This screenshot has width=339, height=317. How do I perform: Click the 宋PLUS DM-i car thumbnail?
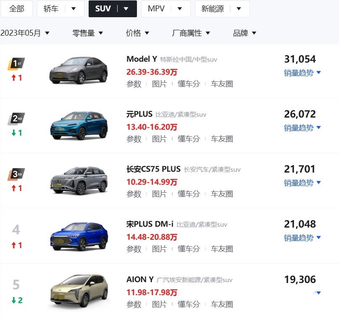pyautogui.click(x=79, y=237)
